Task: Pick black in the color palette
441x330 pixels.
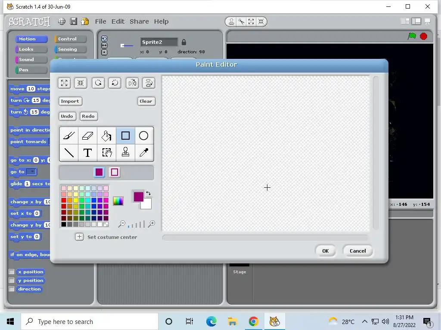Action: click(x=64, y=224)
